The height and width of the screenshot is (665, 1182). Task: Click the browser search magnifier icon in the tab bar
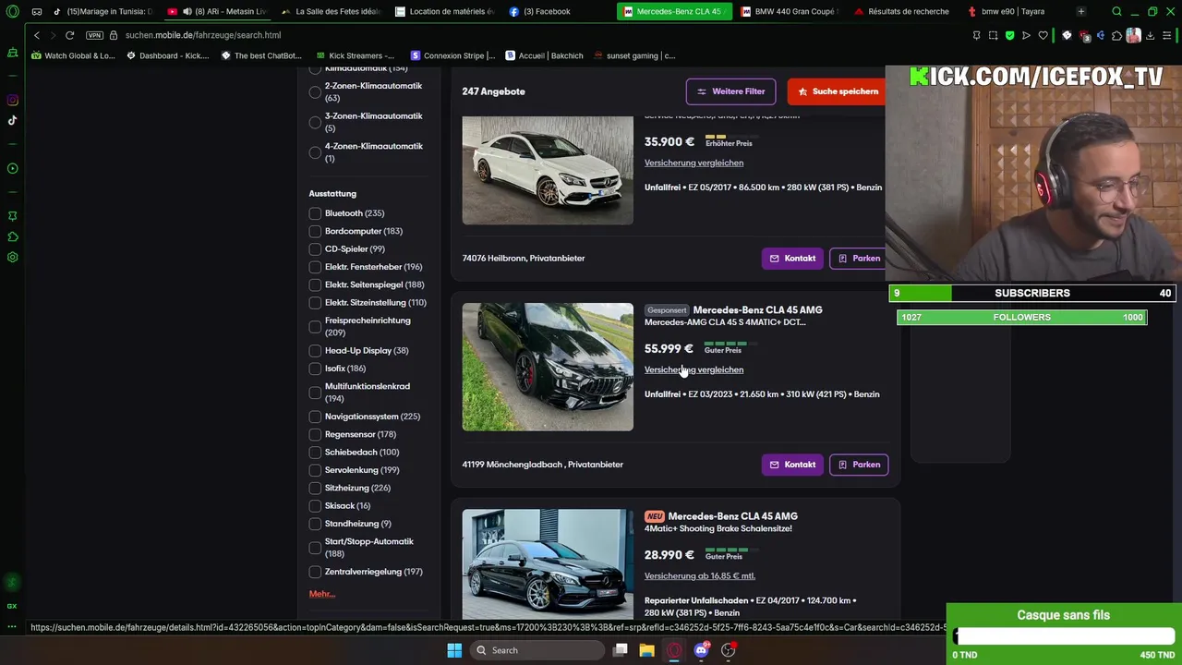(1116, 12)
